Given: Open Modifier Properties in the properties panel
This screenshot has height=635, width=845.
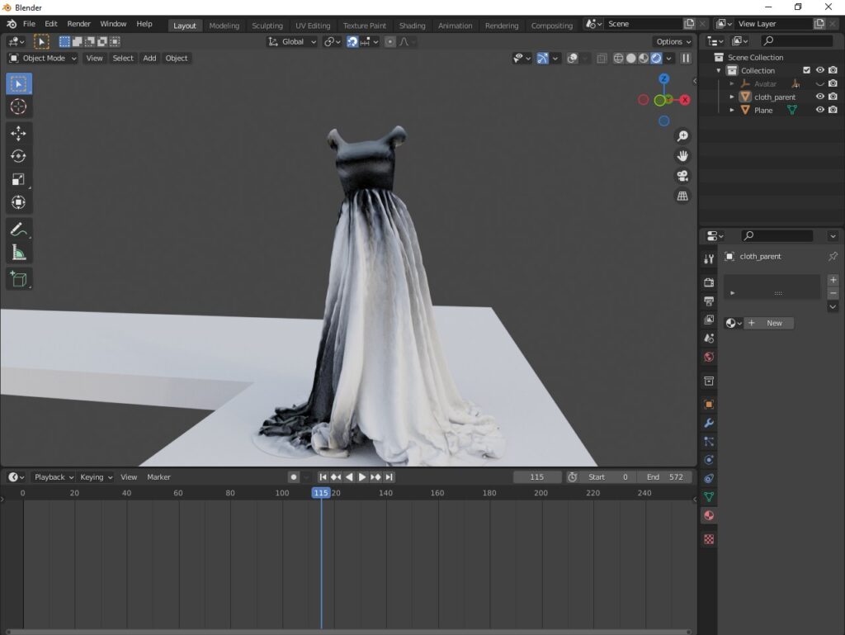Looking at the screenshot, I should [708, 424].
